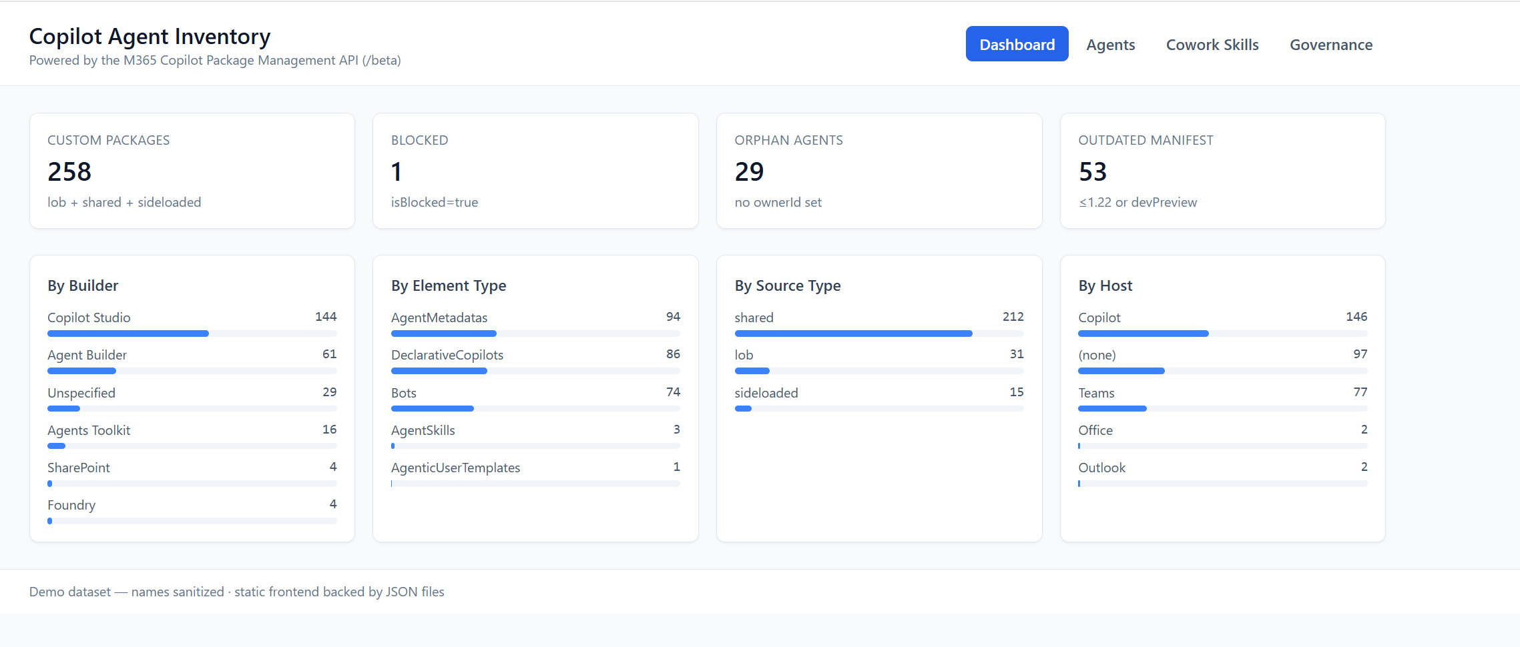Viewport: 1520px width, 647px height.
Task: Select the Orphan Agents card showing 29
Action: (x=879, y=171)
